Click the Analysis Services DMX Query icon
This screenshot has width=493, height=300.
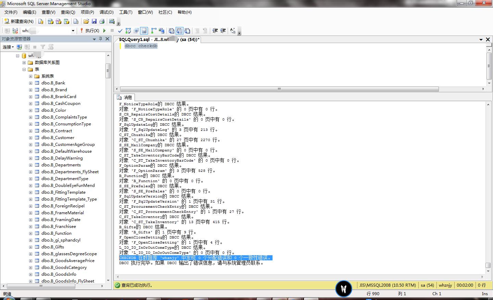click(59, 21)
